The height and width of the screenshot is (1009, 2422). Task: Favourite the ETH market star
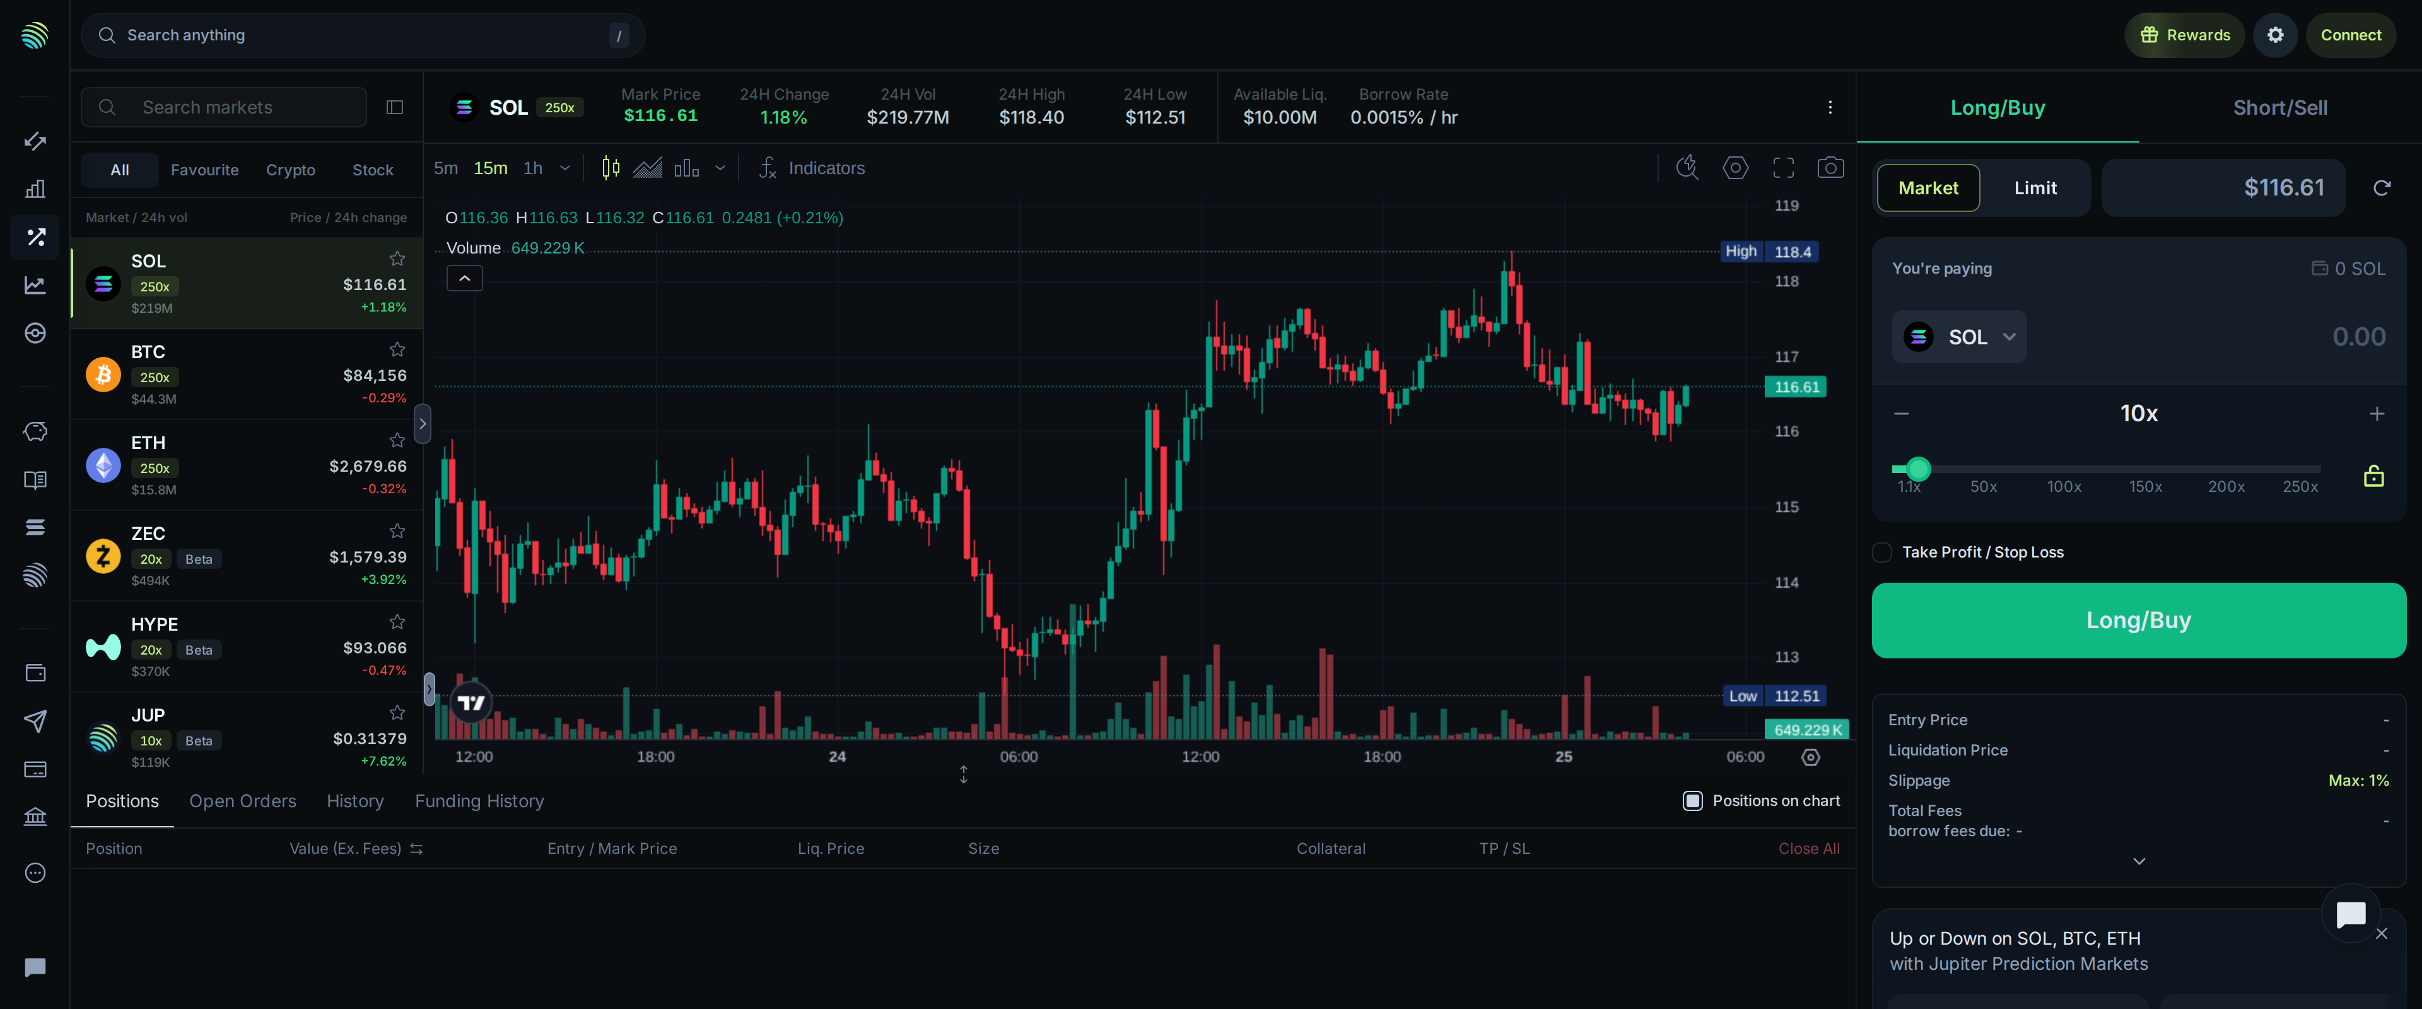398,440
